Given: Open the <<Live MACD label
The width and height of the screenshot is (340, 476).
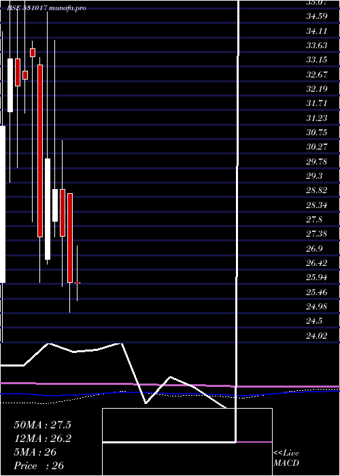Looking at the screenshot, I should pos(286,458).
